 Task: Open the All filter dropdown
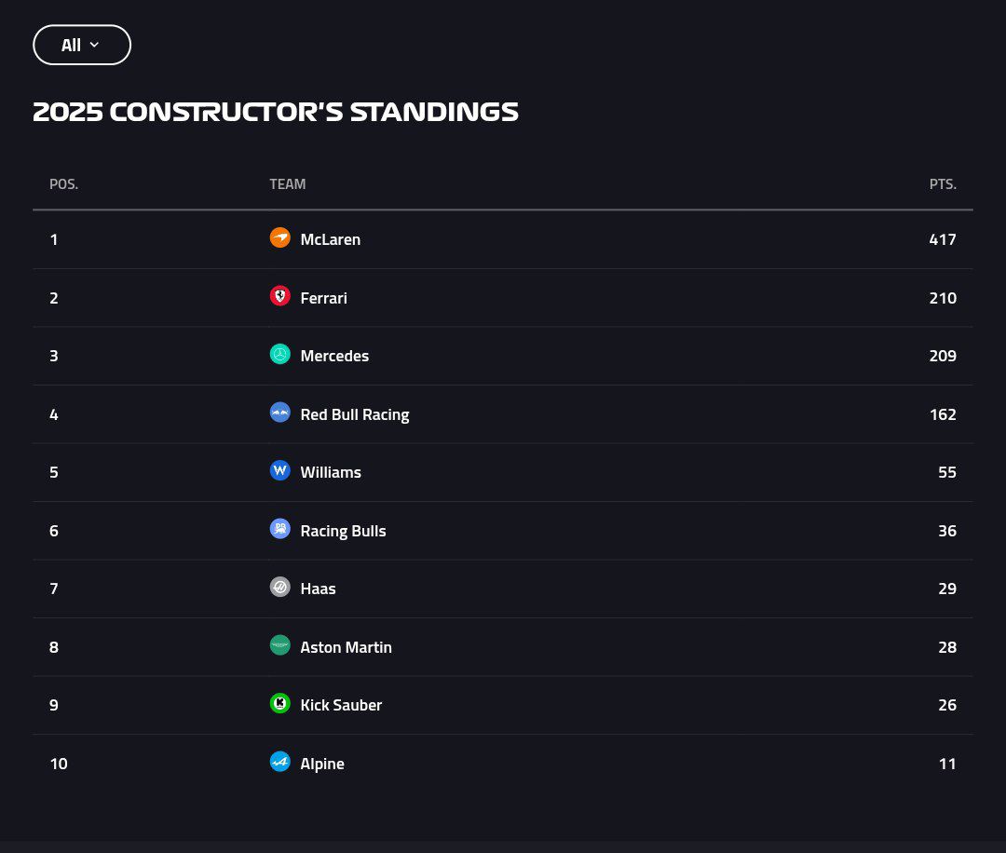[82, 45]
